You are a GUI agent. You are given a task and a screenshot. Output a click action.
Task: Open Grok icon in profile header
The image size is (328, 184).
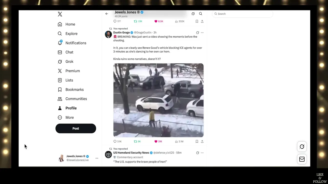(x=193, y=14)
